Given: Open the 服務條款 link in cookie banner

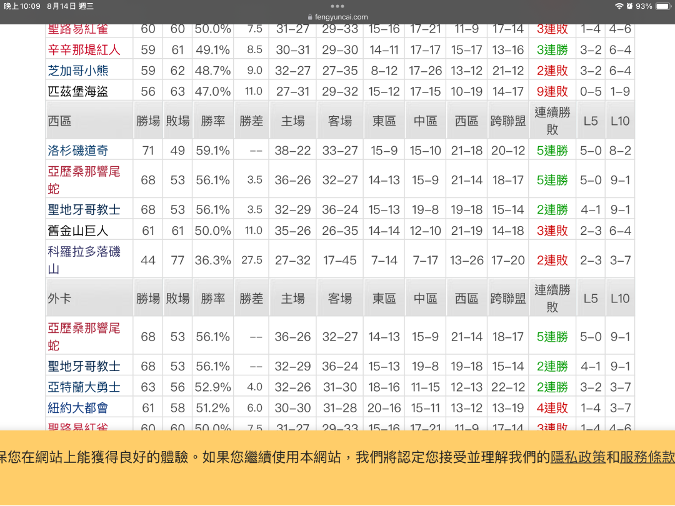Looking at the screenshot, I should click(x=647, y=457).
